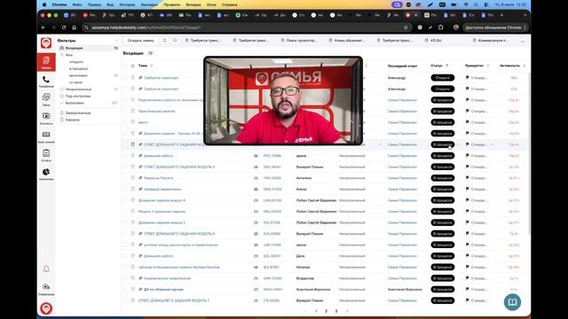Tick checkbox for Коммерческое предложение ticket
Image resolution: width=568 pixels, height=319 pixels.
pos(125,278)
